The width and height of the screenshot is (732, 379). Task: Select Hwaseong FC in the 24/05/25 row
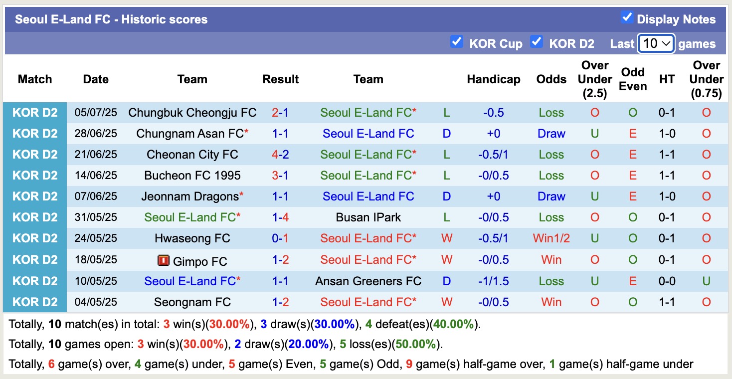pyautogui.click(x=192, y=238)
